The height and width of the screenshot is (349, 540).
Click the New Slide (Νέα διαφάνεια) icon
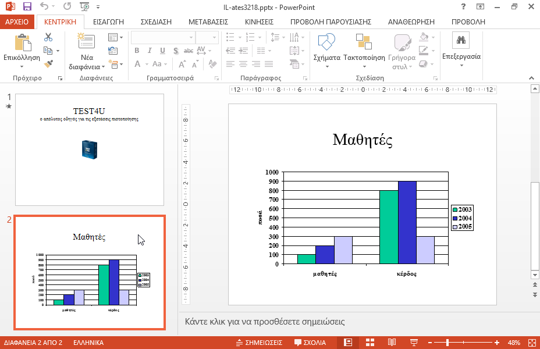pyautogui.click(x=87, y=41)
